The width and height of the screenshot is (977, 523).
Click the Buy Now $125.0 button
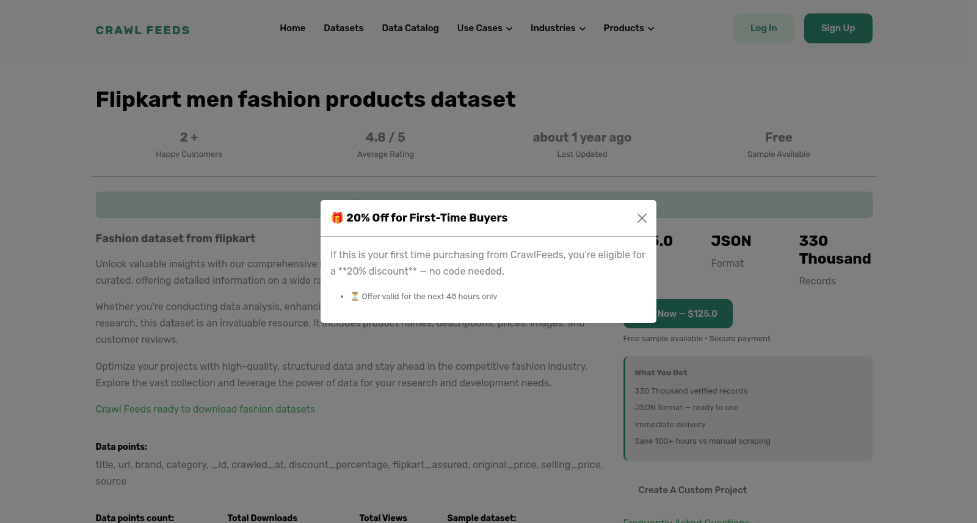[694, 314]
